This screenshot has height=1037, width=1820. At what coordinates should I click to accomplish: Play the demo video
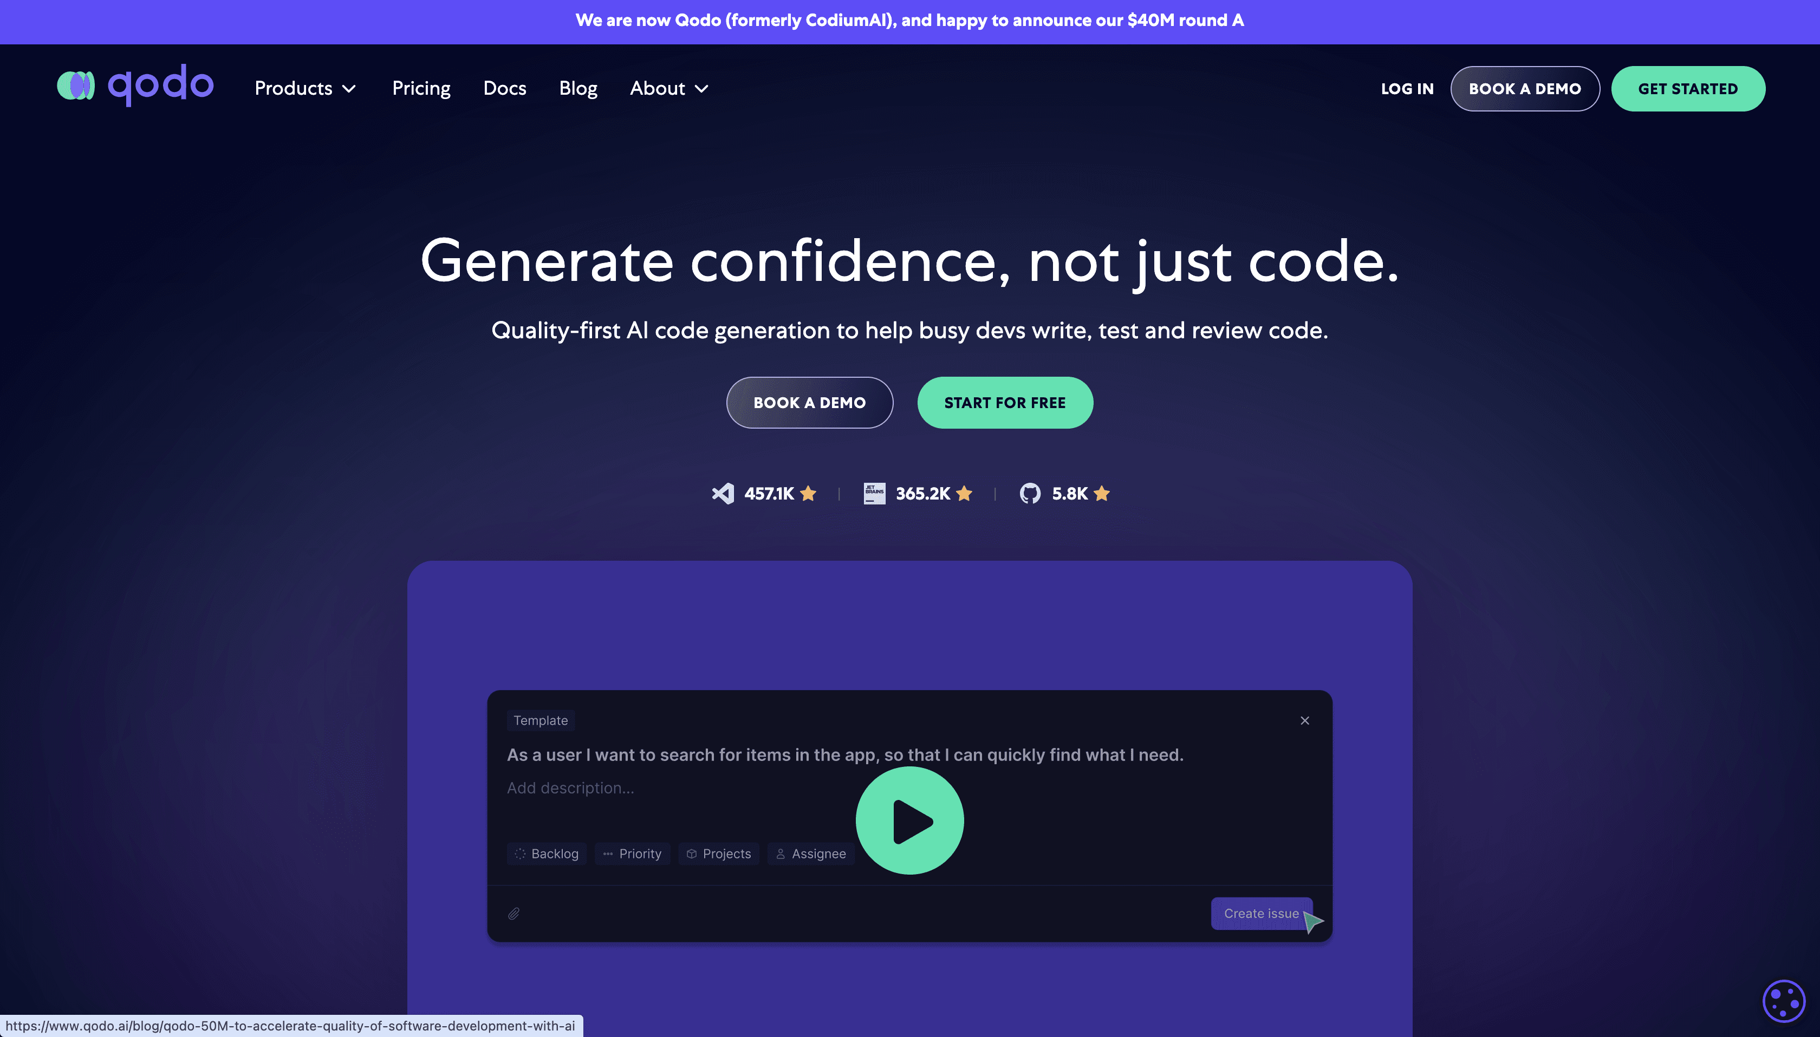click(x=910, y=819)
